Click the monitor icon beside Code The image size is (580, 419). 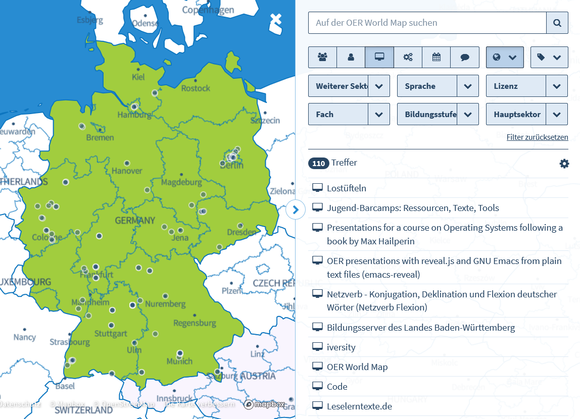[317, 386]
